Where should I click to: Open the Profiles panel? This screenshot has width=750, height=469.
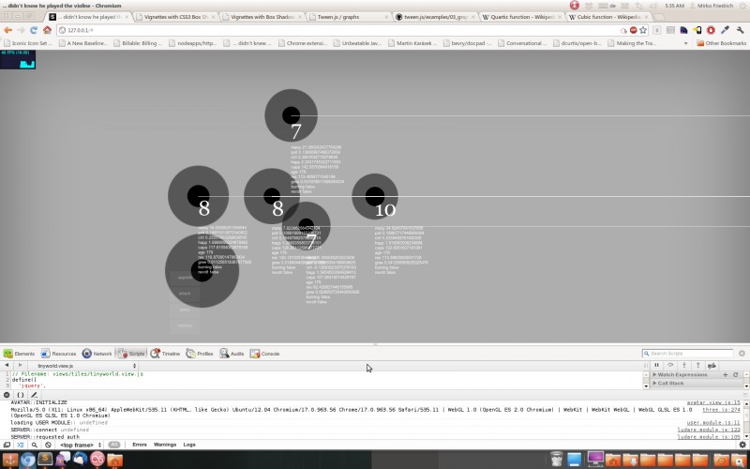(x=200, y=354)
